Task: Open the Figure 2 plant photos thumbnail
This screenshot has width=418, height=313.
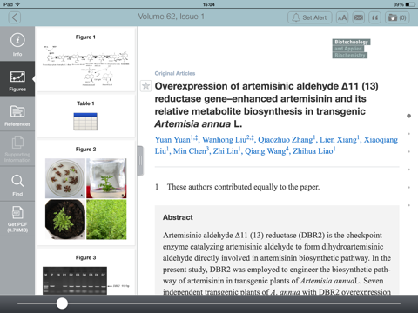Action: click(85, 194)
